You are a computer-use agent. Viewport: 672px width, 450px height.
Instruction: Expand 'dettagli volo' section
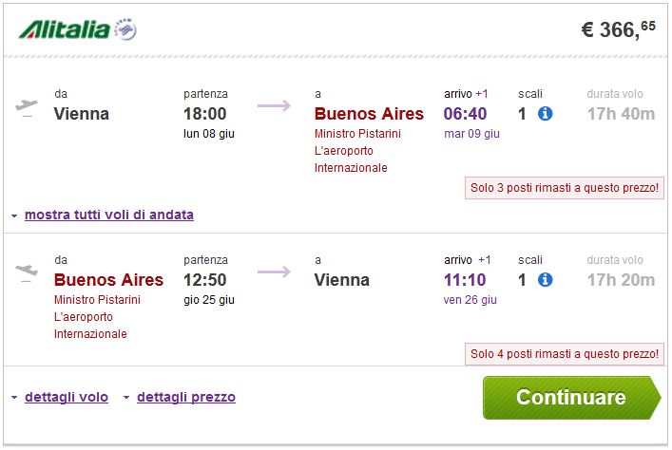[x=65, y=397]
